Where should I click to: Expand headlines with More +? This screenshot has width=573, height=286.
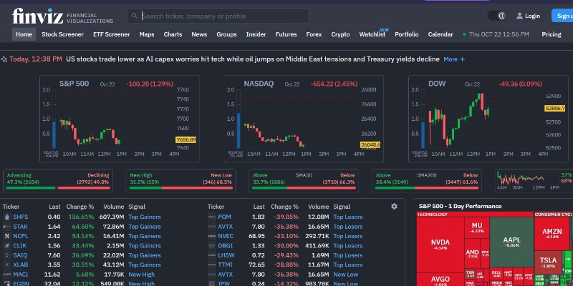pyautogui.click(x=454, y=59)
